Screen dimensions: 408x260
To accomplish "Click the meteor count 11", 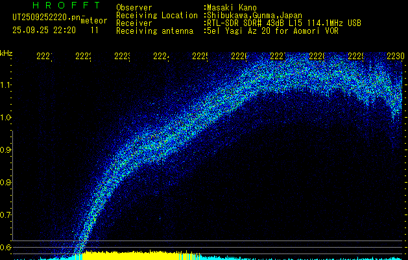I will 95,31.
